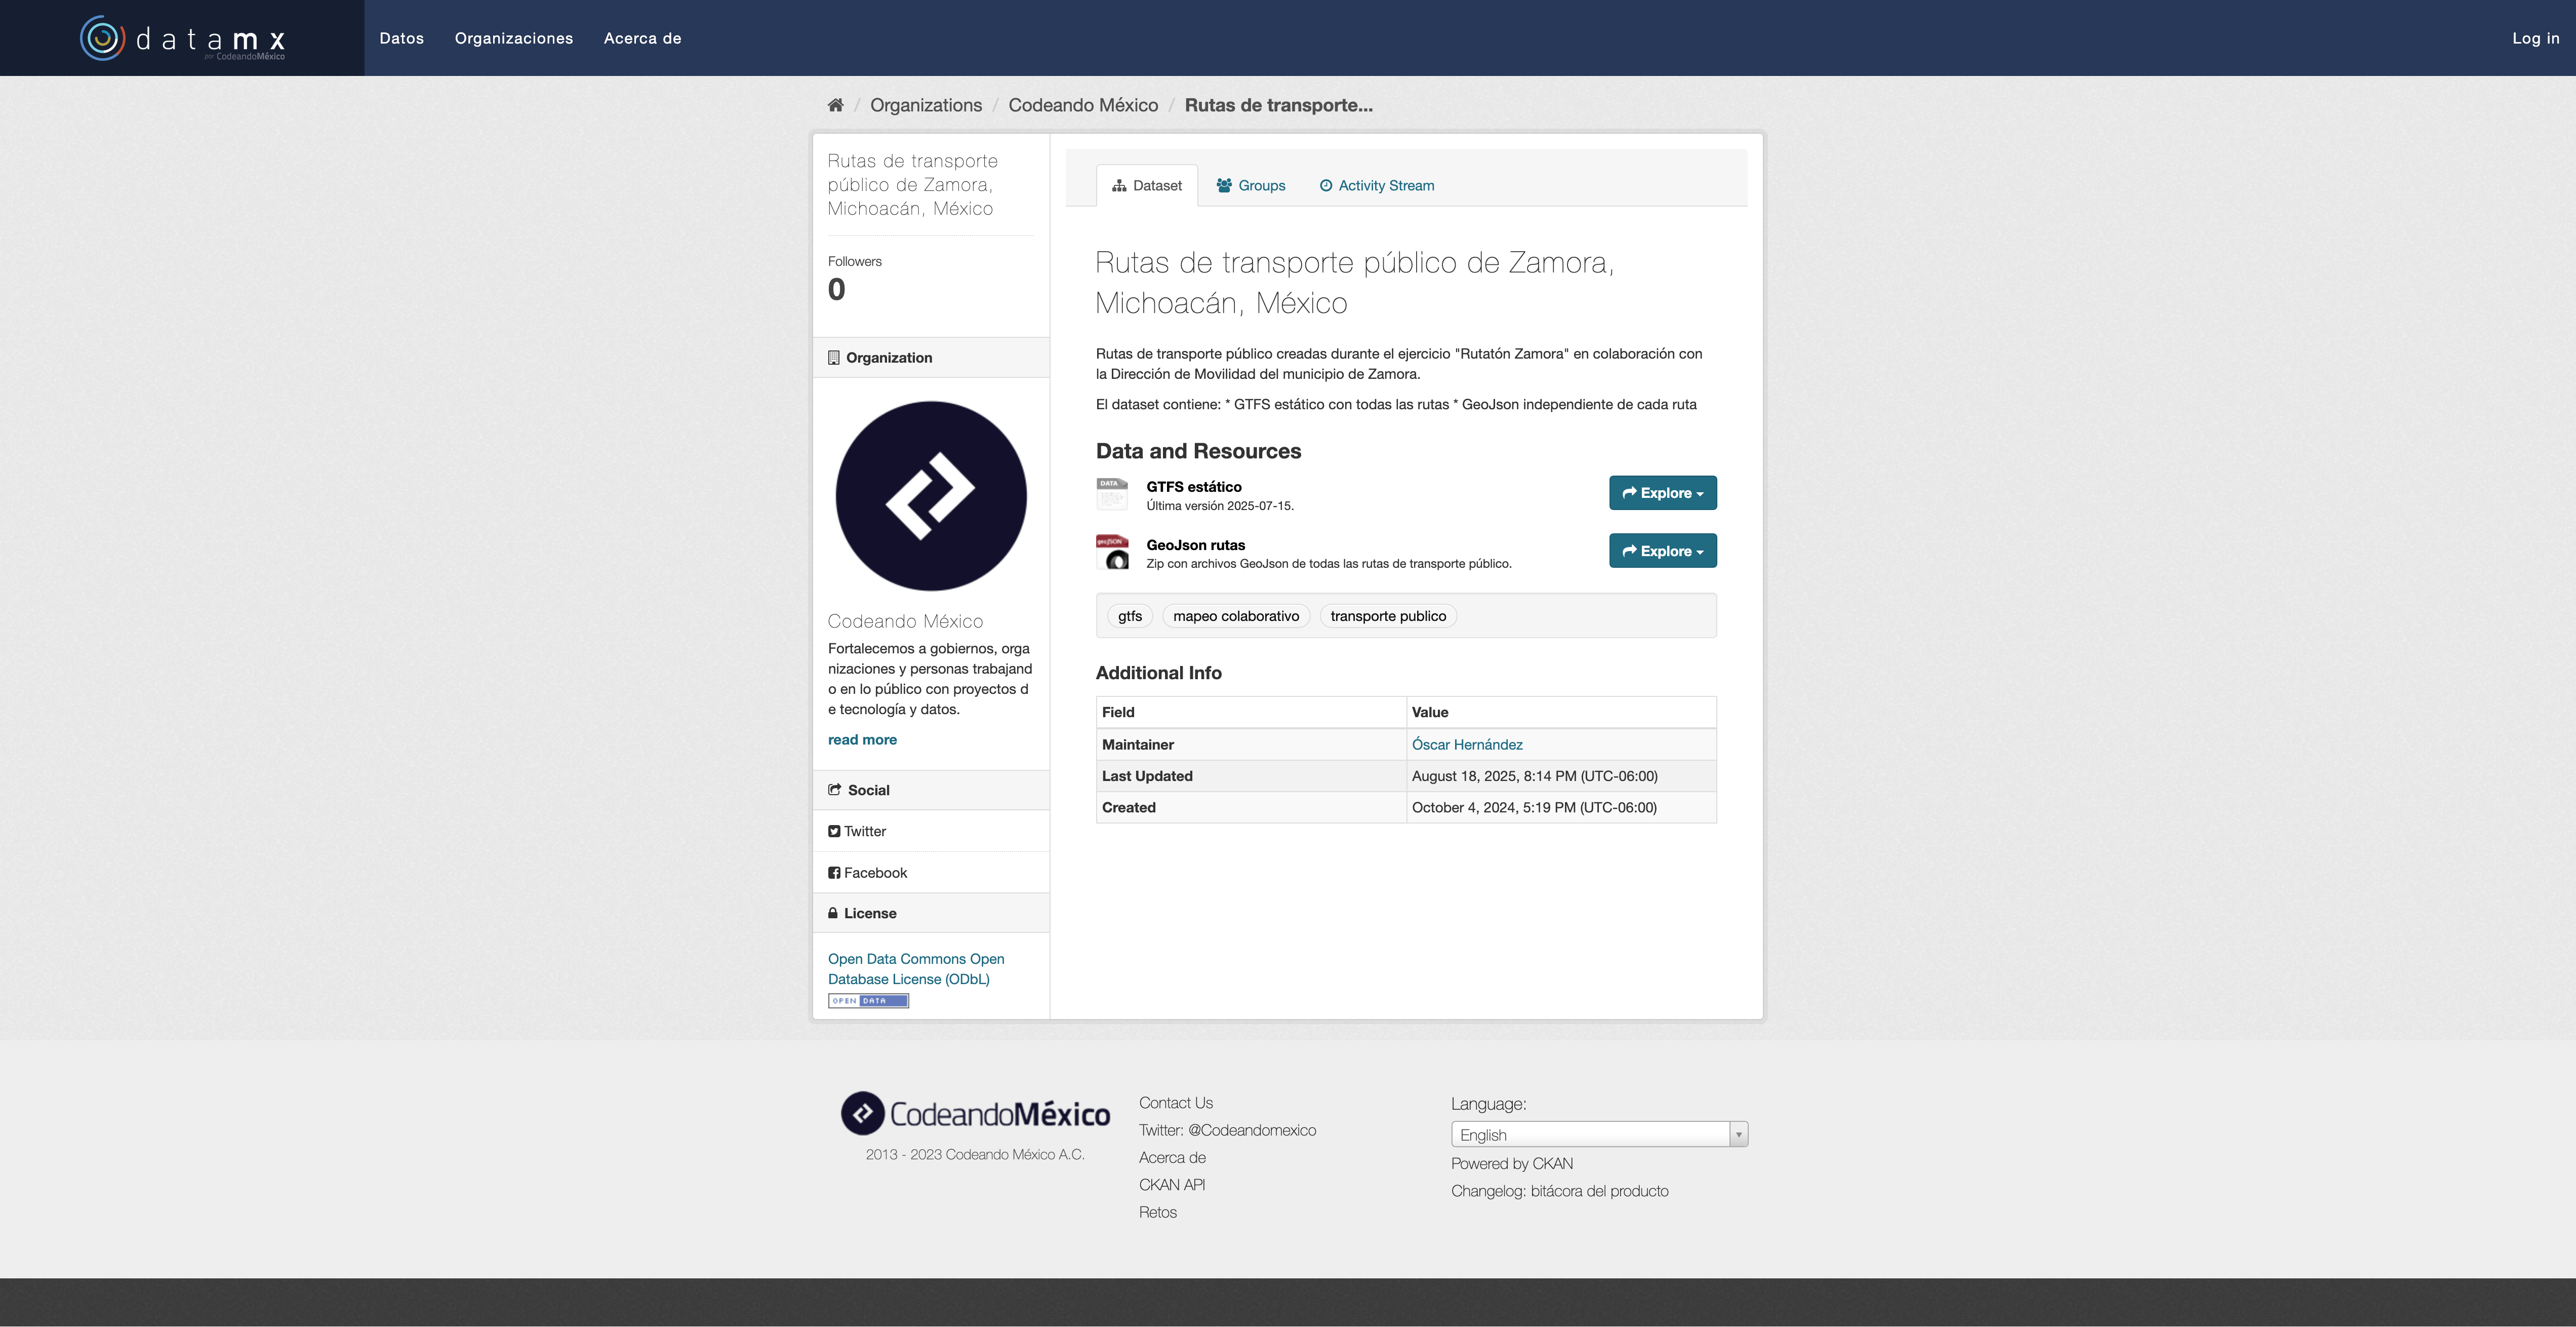
Task: Click the home icon in breadcrumb
Action: tap(835, 105)
